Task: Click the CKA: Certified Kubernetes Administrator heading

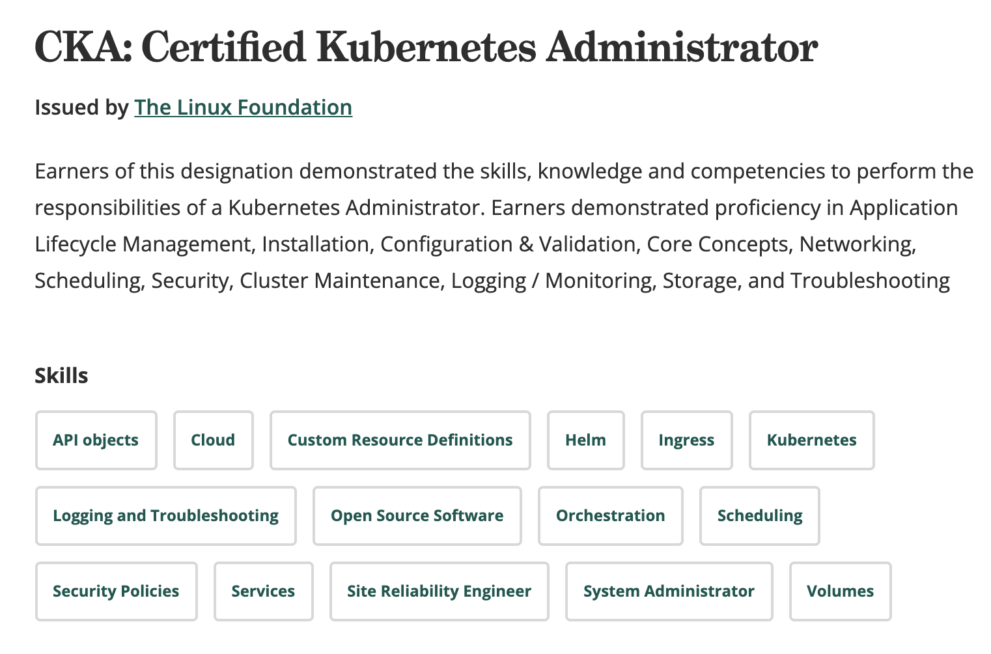Action: coord(426,47)
